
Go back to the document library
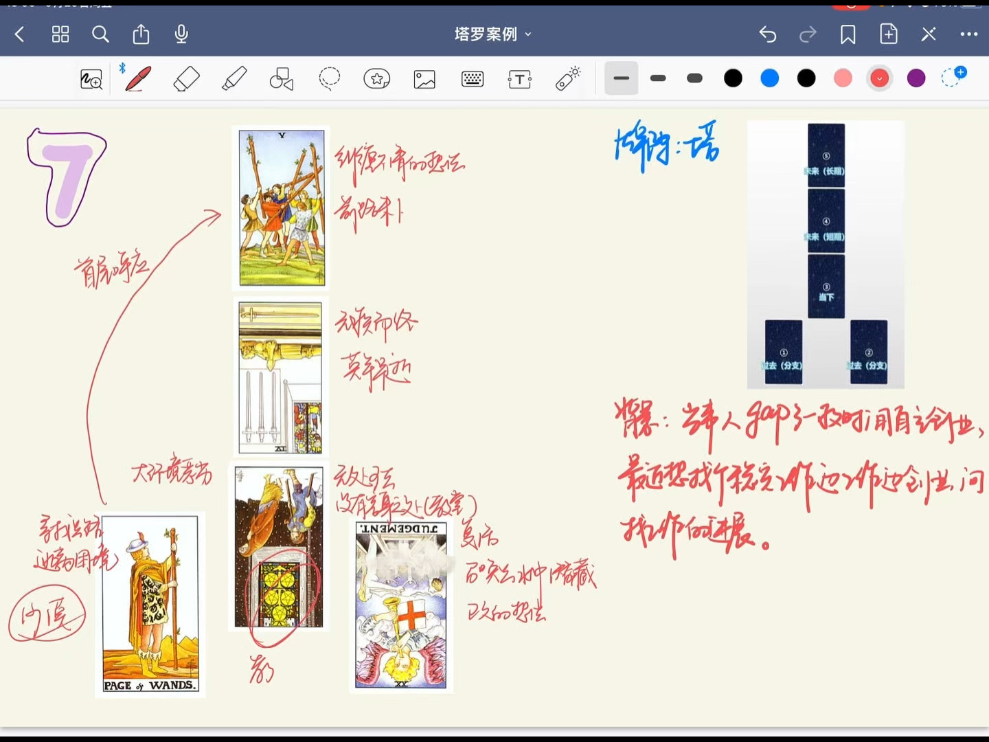pyautogui.click(x=20, y=34)
